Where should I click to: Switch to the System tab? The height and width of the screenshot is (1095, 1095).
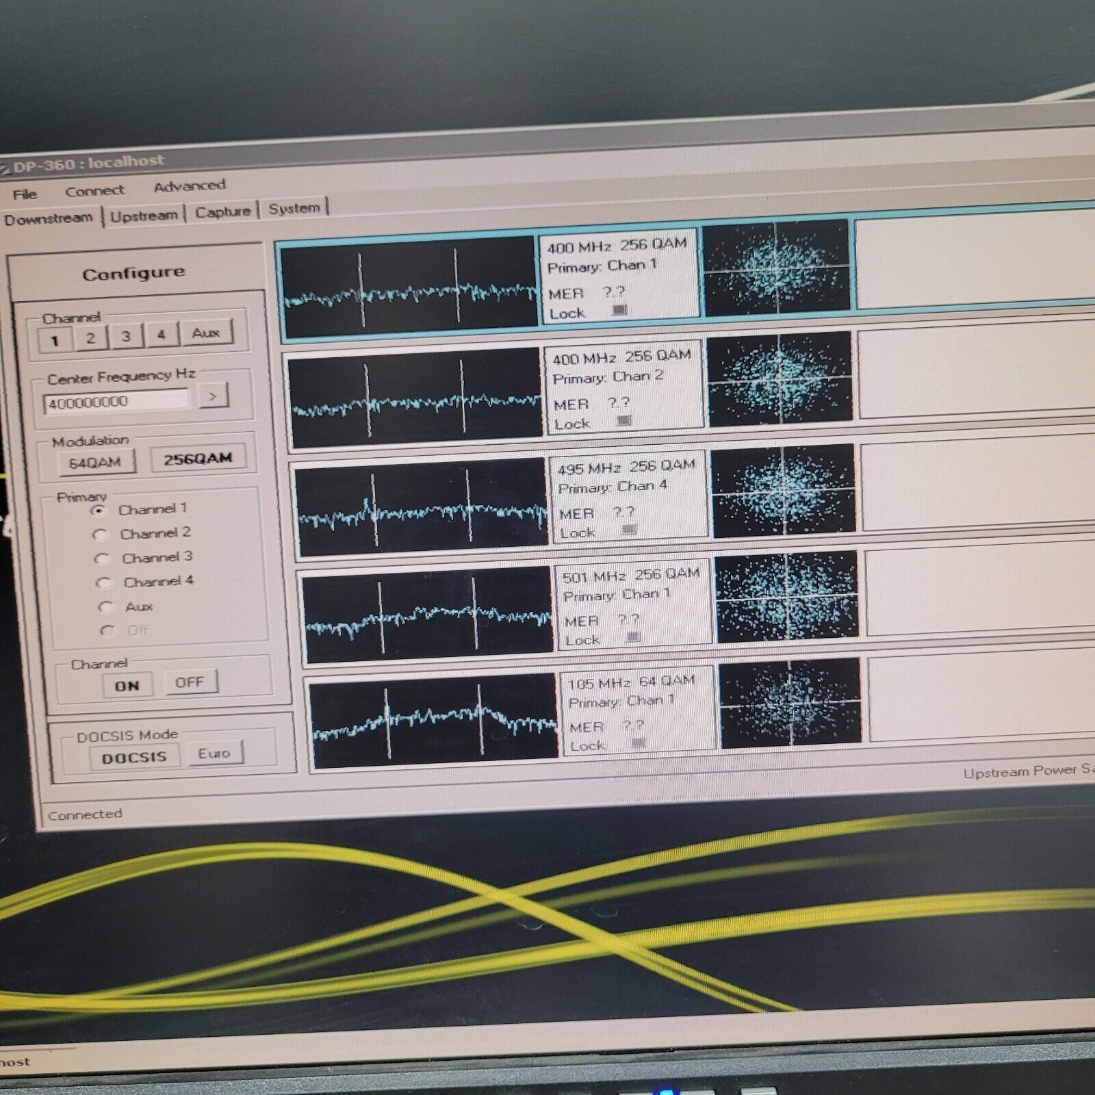[294, 208]
